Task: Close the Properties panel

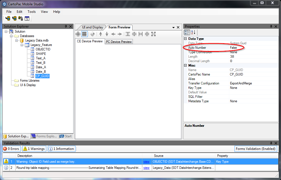Action: [x=276, y=26]
